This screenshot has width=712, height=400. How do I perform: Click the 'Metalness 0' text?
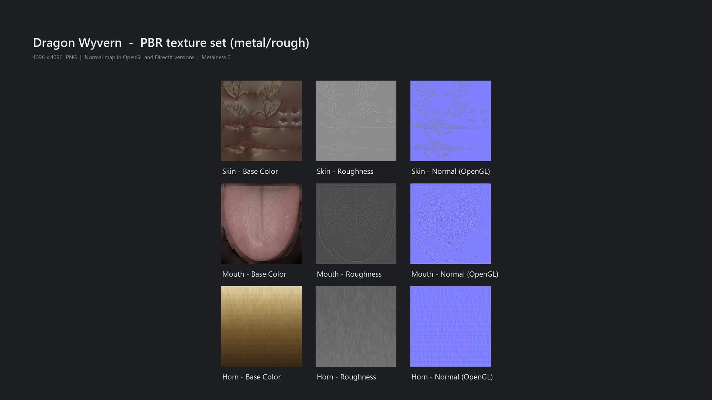(x=216, y=57)
